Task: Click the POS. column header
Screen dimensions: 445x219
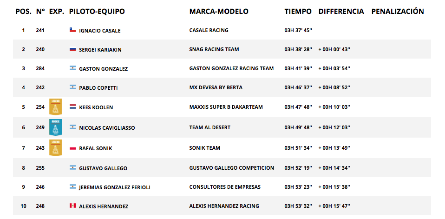Action: (x=24, y=11)
